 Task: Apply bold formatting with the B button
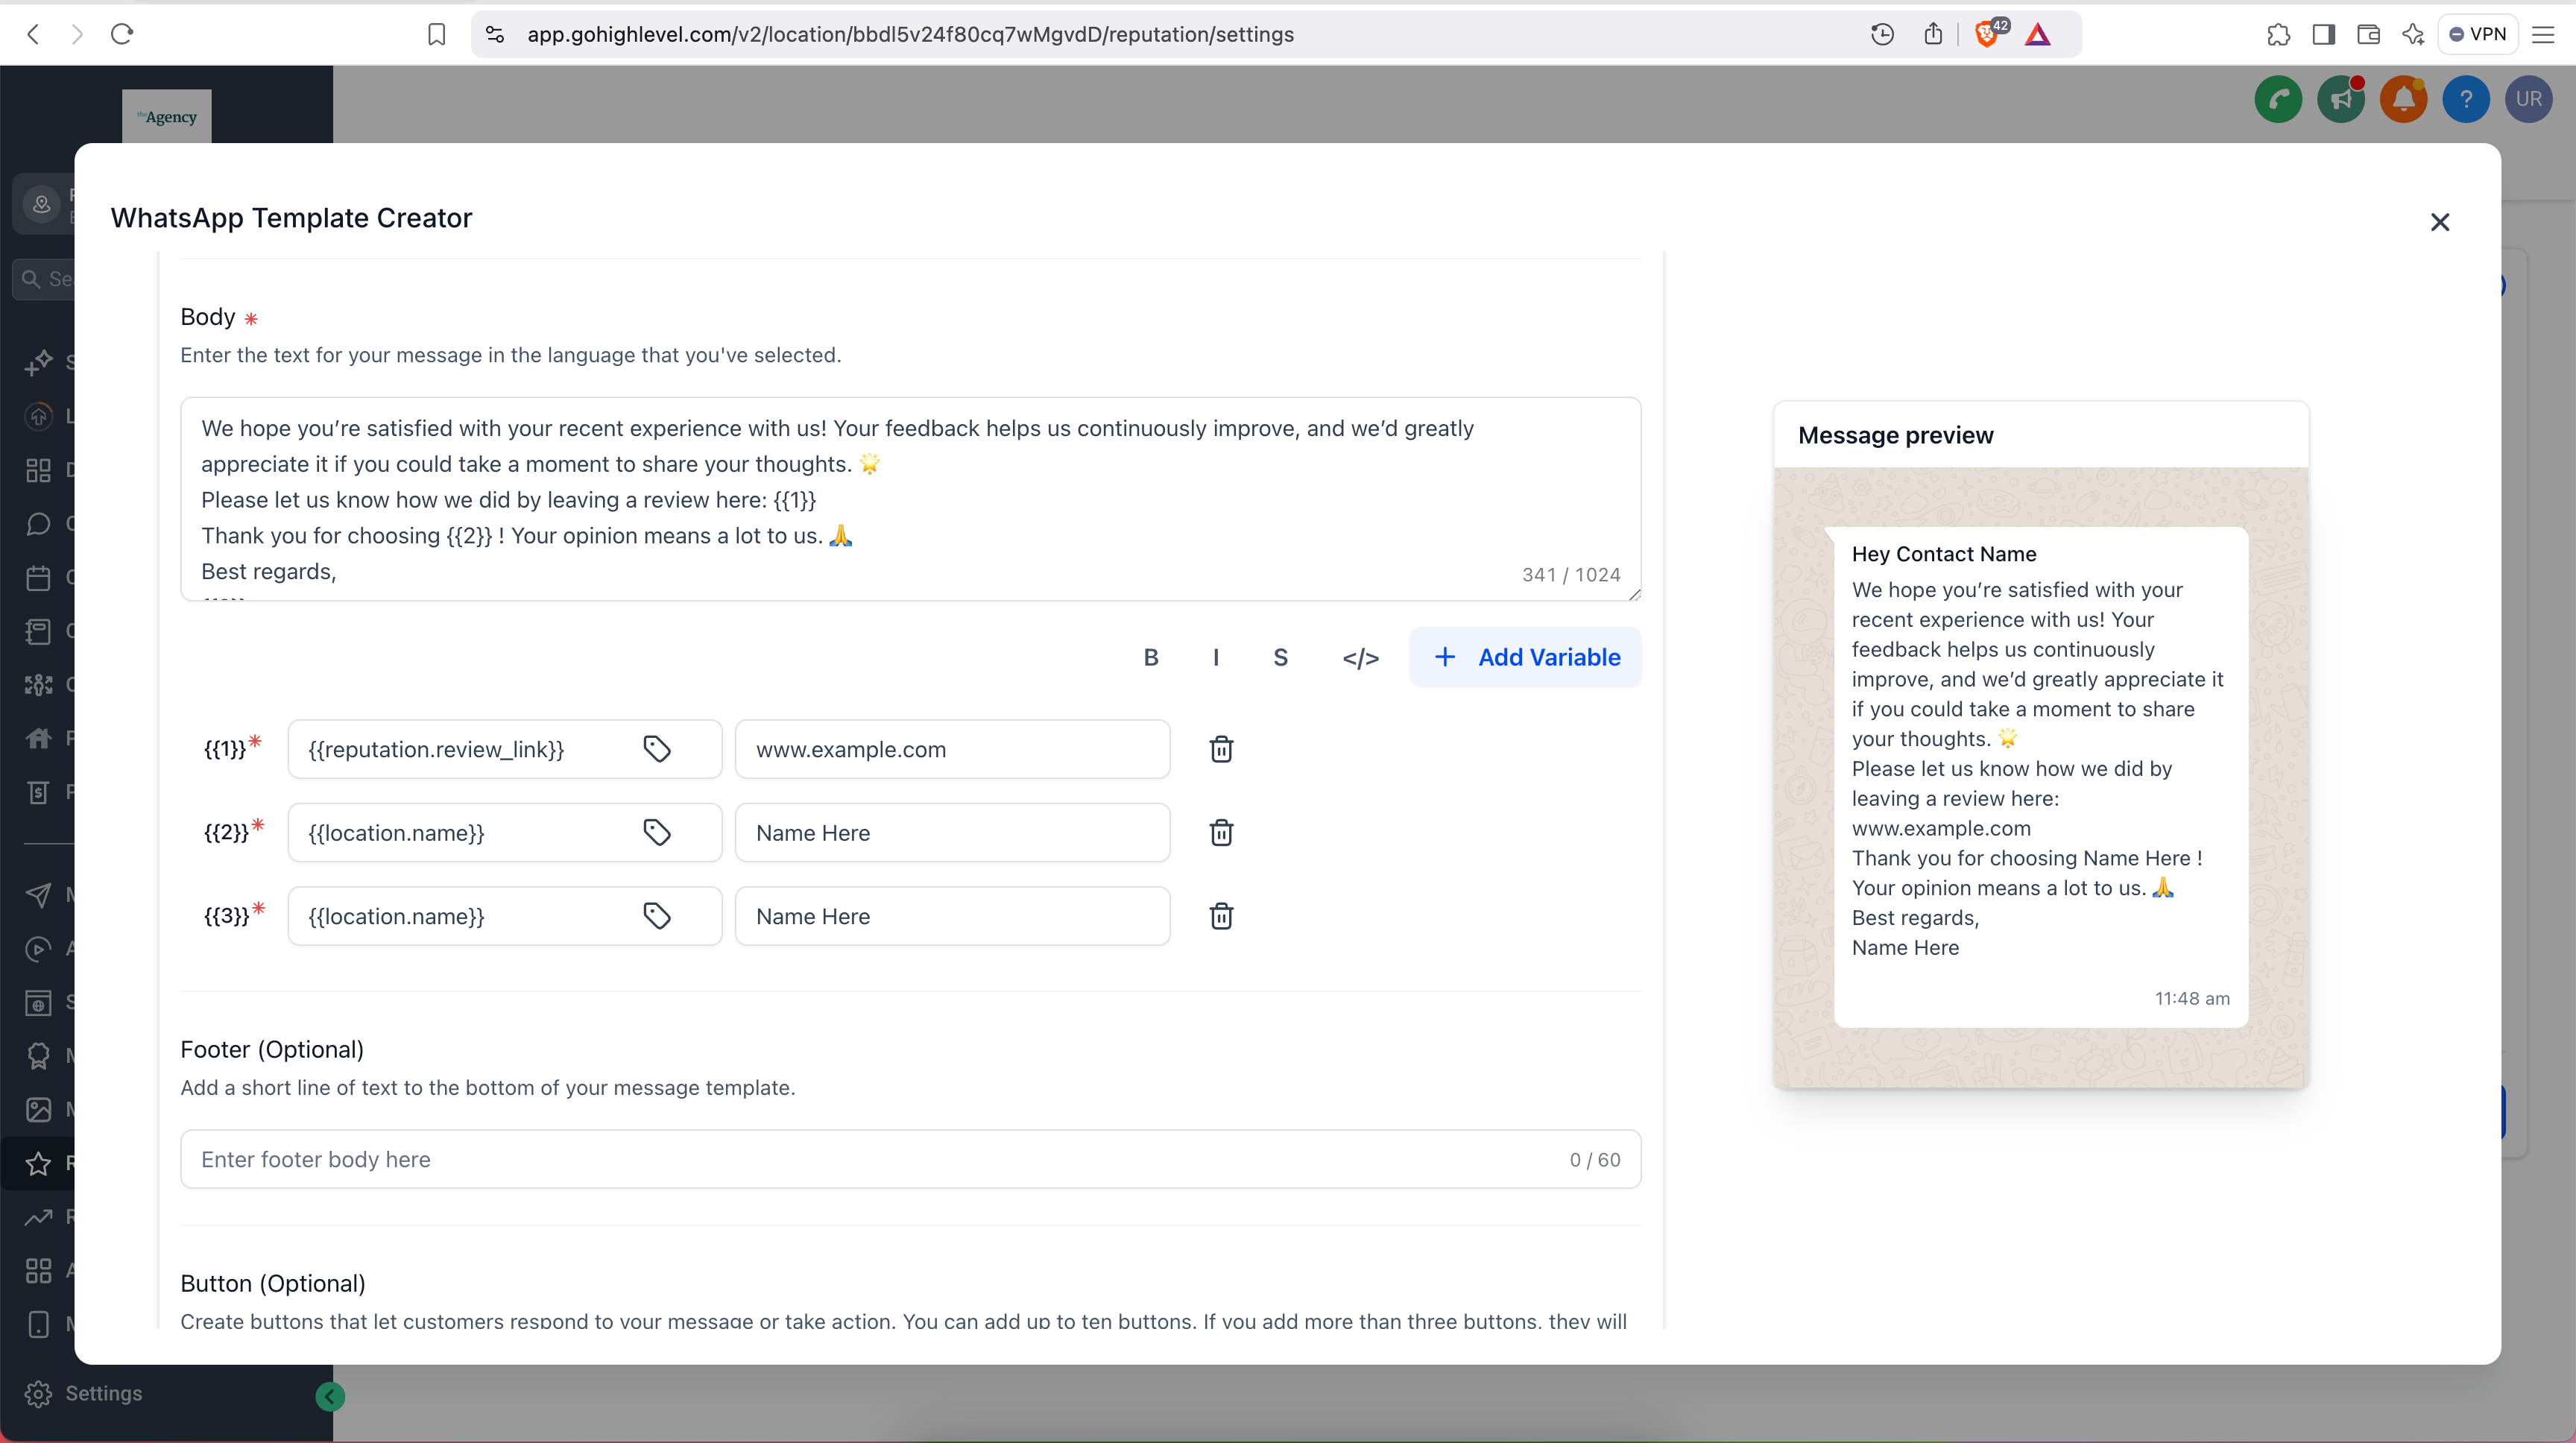click(x=1151, y=657)
